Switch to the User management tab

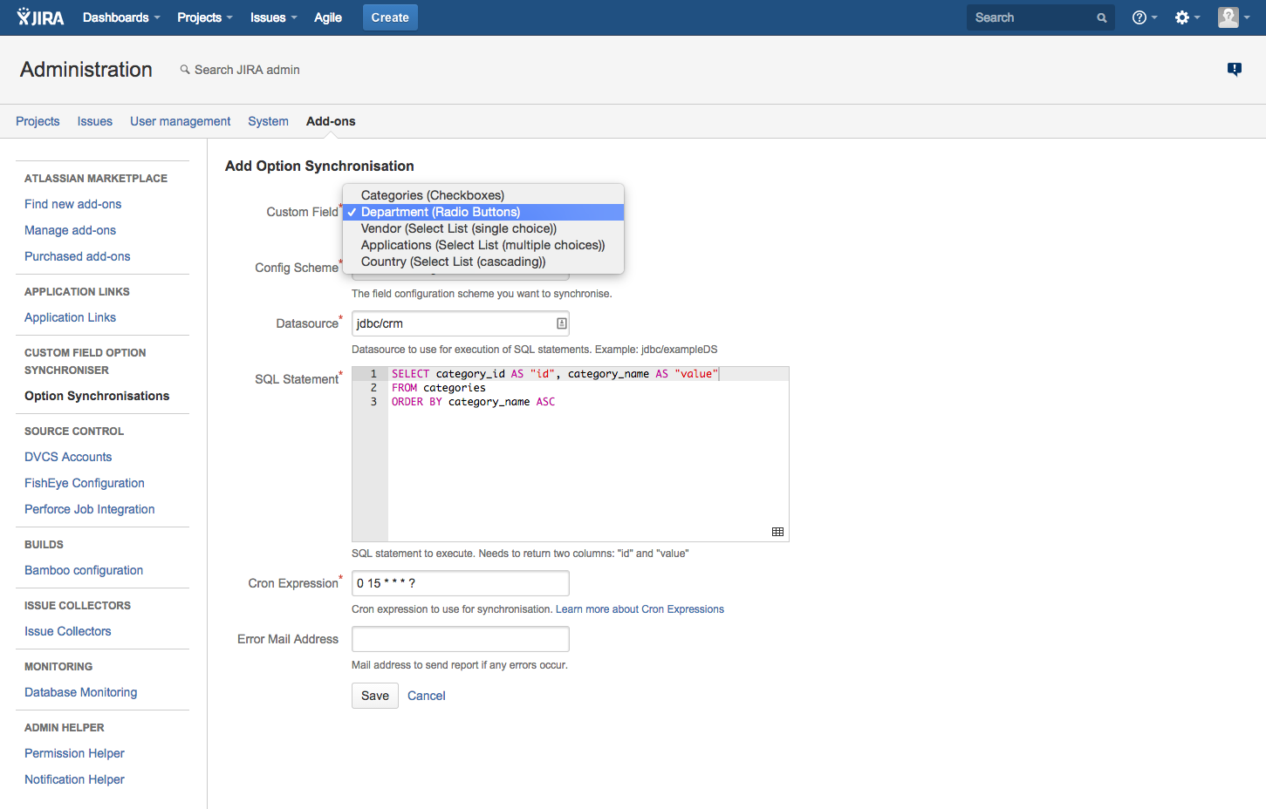(x=180, y=121)
